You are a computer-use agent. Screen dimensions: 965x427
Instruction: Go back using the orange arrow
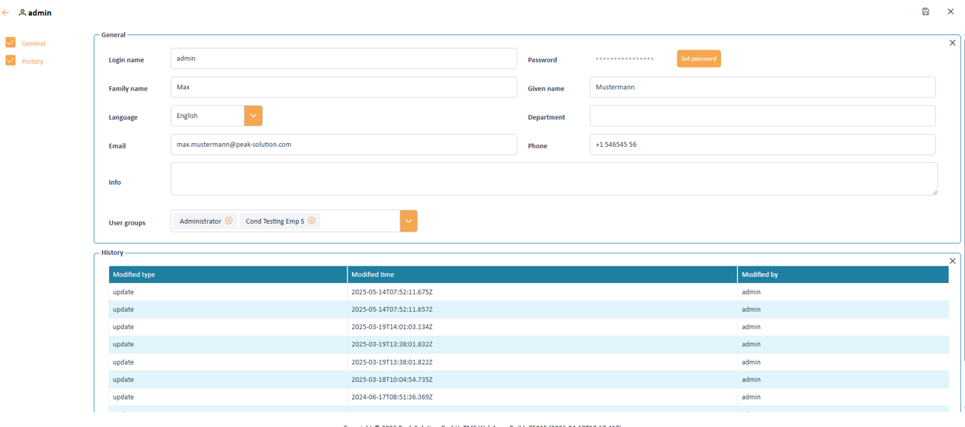6,13
